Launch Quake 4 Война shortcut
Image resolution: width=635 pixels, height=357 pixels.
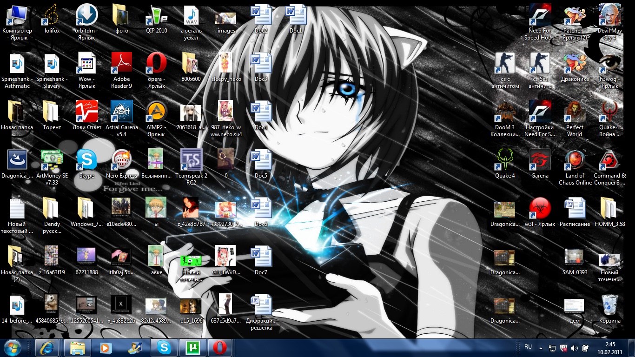coord(609,112)
